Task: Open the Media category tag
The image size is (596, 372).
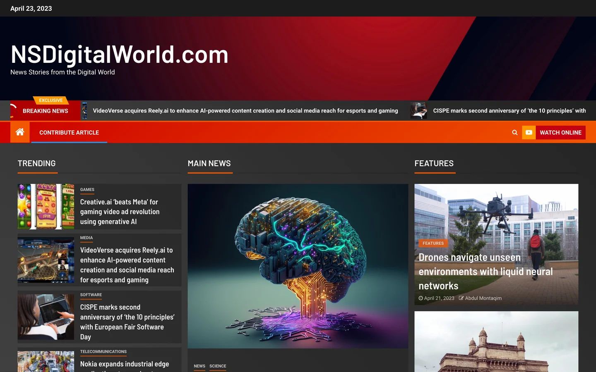Action: (x=87, y=238)
